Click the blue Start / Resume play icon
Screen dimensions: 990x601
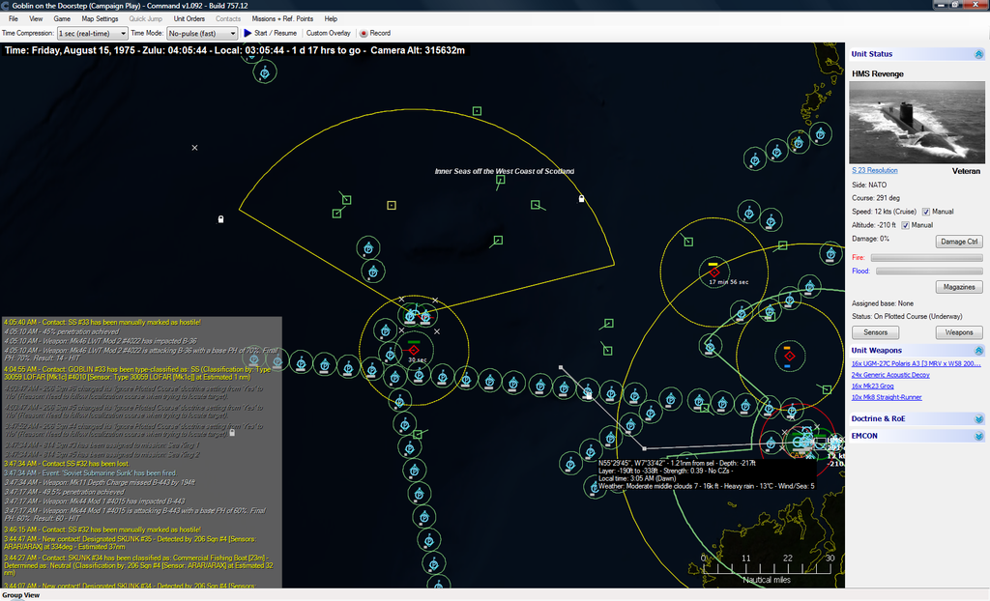247,33
